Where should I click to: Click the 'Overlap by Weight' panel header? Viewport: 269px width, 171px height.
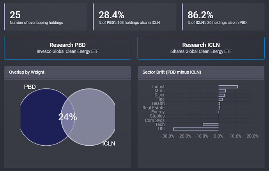click(67, 72)
